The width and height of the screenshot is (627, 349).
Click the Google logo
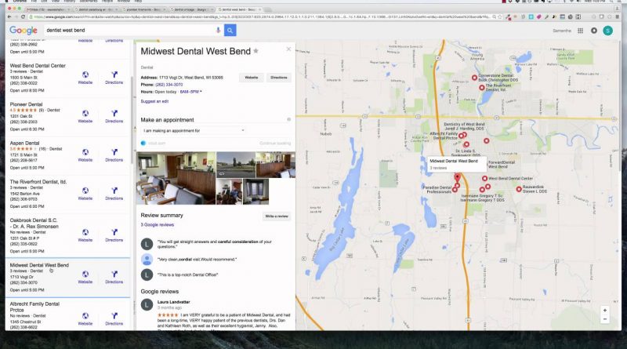(24, 30)
